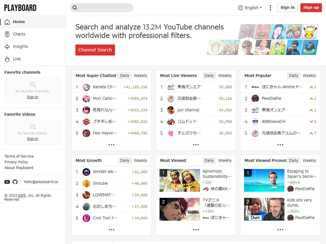Click the PLAYBOARD logo
The image size is (326, 244).
[x=20, y=8]
